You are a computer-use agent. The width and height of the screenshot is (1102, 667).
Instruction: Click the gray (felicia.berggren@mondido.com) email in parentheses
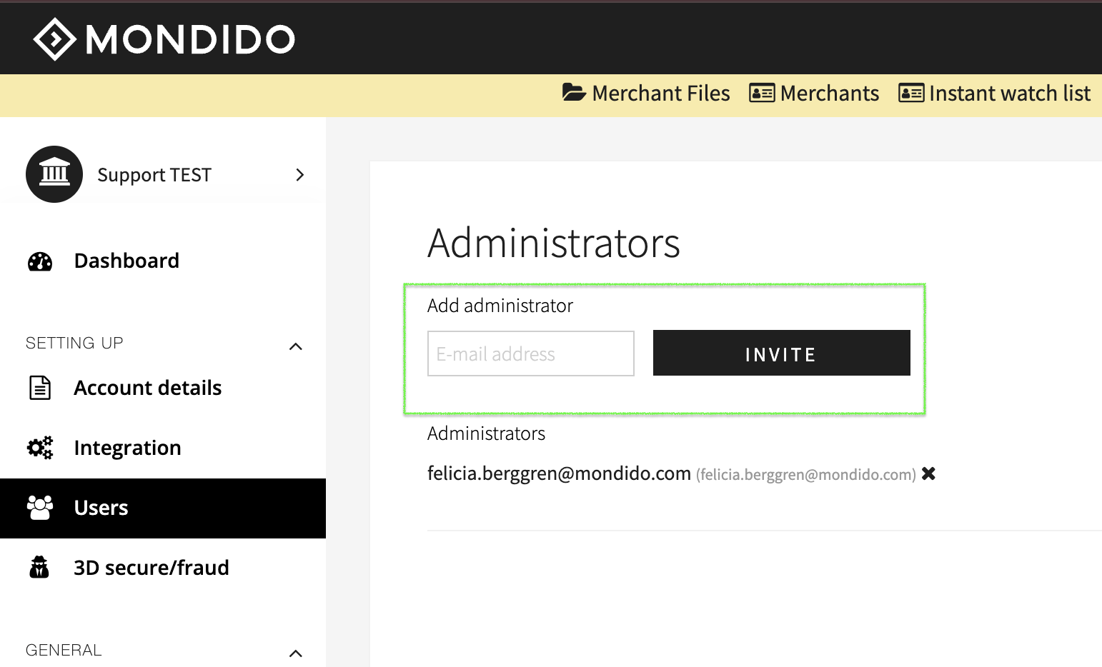click(x=806, y=475)
